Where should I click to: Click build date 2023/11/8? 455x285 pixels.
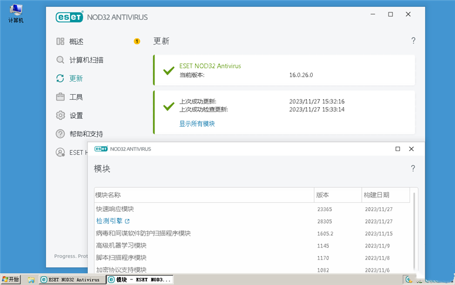[377, 258]
